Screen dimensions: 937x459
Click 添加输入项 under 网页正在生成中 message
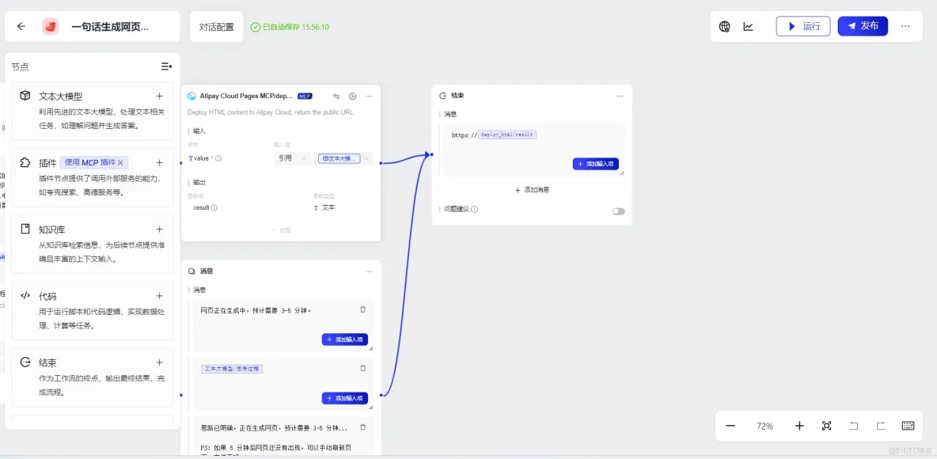[x=345, y=340]
